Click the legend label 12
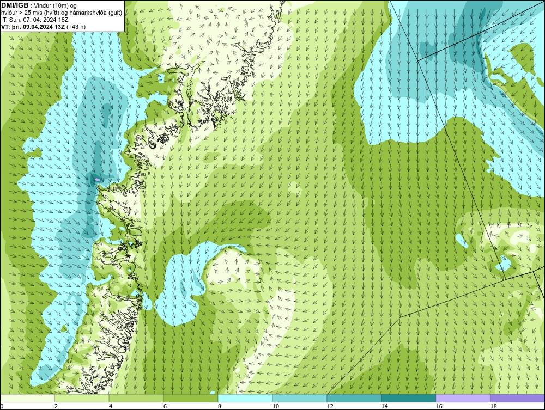545x410 pixels. [330, 406]
